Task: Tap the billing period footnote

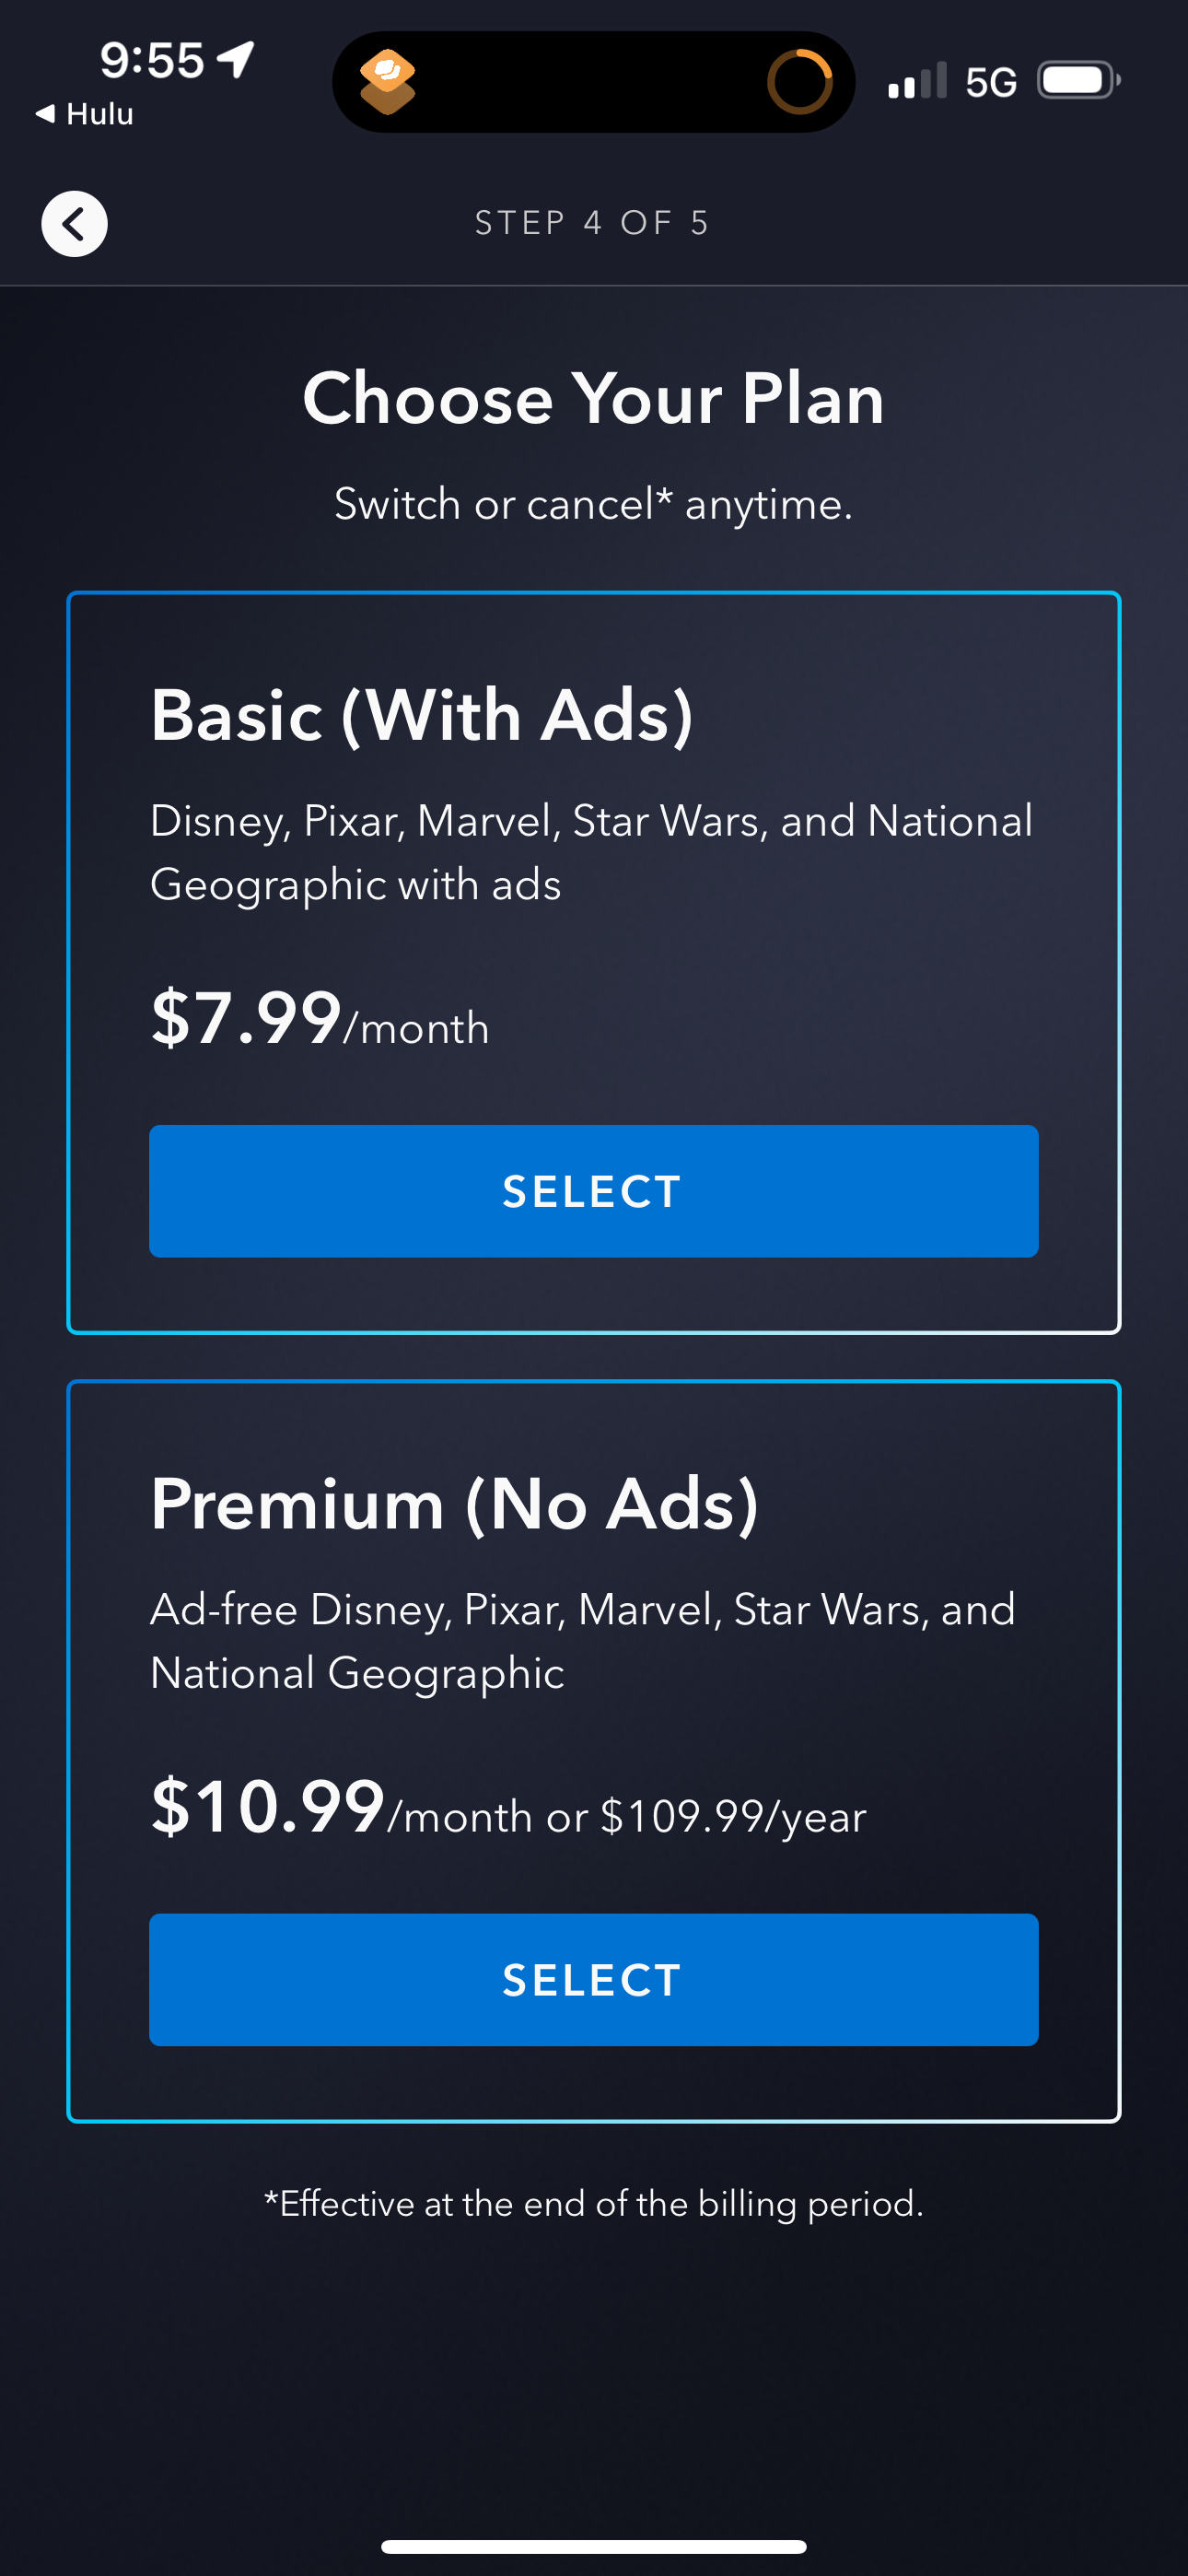Action: pyautogui.click(x=593, y=2203)
